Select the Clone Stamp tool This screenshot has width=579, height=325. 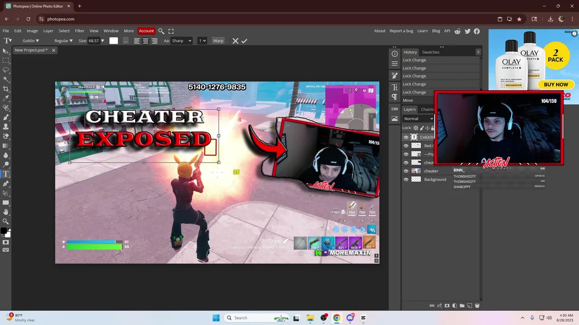coord(6,127)
